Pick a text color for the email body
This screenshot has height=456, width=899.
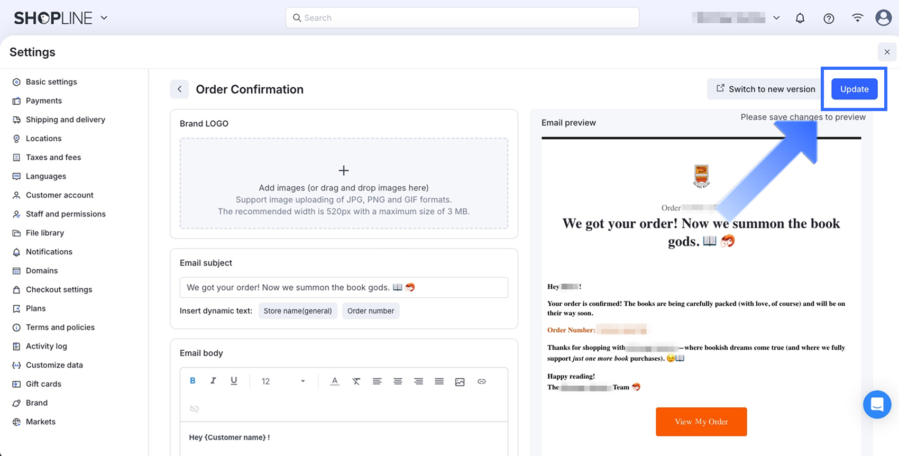335,381
